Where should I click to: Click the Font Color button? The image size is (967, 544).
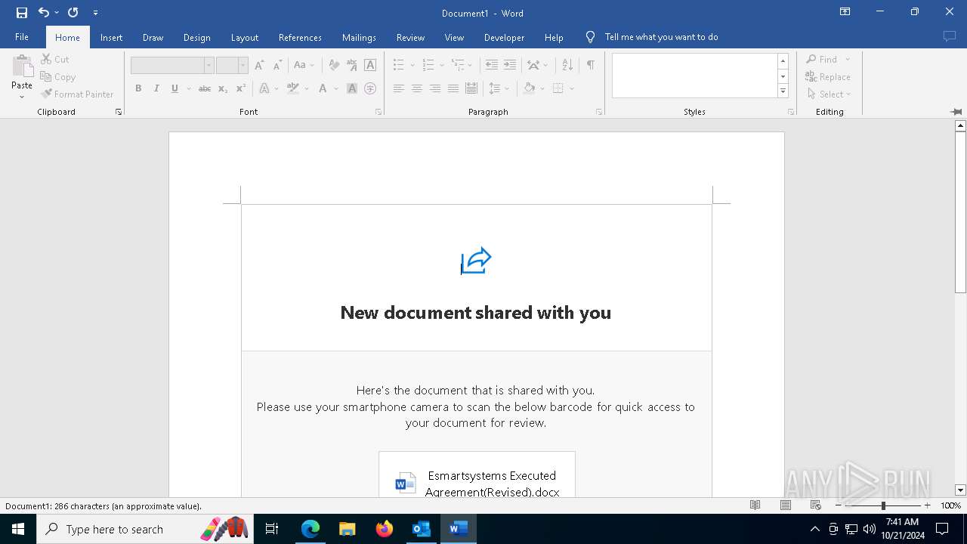(x=323, y=88)
